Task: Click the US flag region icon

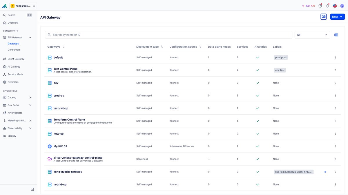Action: click(335, 6)
